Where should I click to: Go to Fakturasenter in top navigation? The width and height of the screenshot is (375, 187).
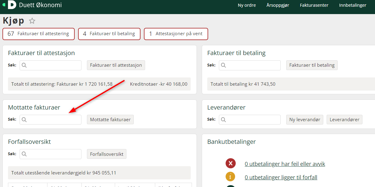click(x=314, y=5)
